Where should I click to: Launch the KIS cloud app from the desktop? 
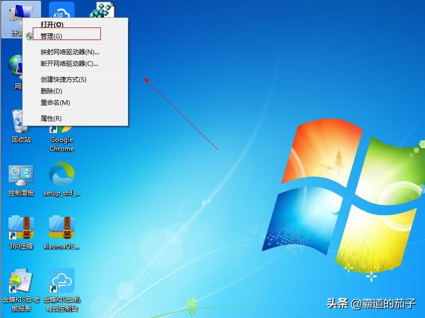pyautogui.click(x=61, y=11)
